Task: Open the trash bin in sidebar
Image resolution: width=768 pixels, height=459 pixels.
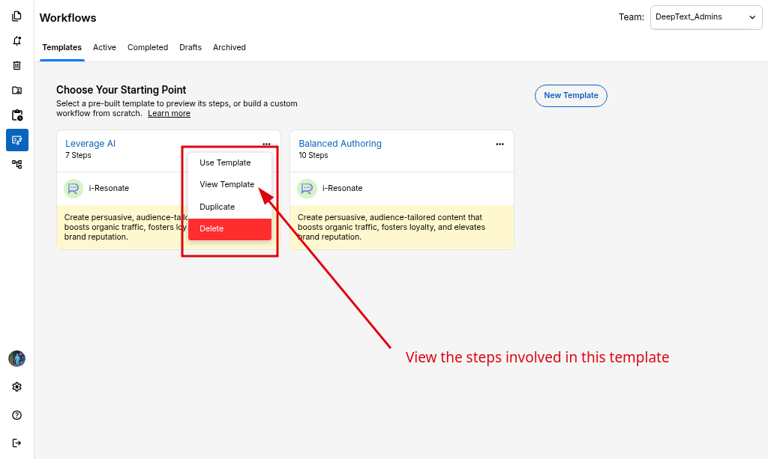Action: [16, 65]
